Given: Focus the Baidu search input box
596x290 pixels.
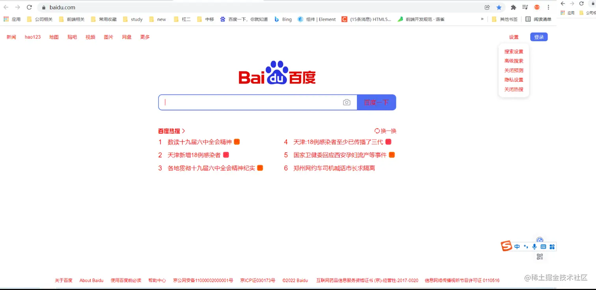Looking at the screenshot, I should (x=258, y=102).
